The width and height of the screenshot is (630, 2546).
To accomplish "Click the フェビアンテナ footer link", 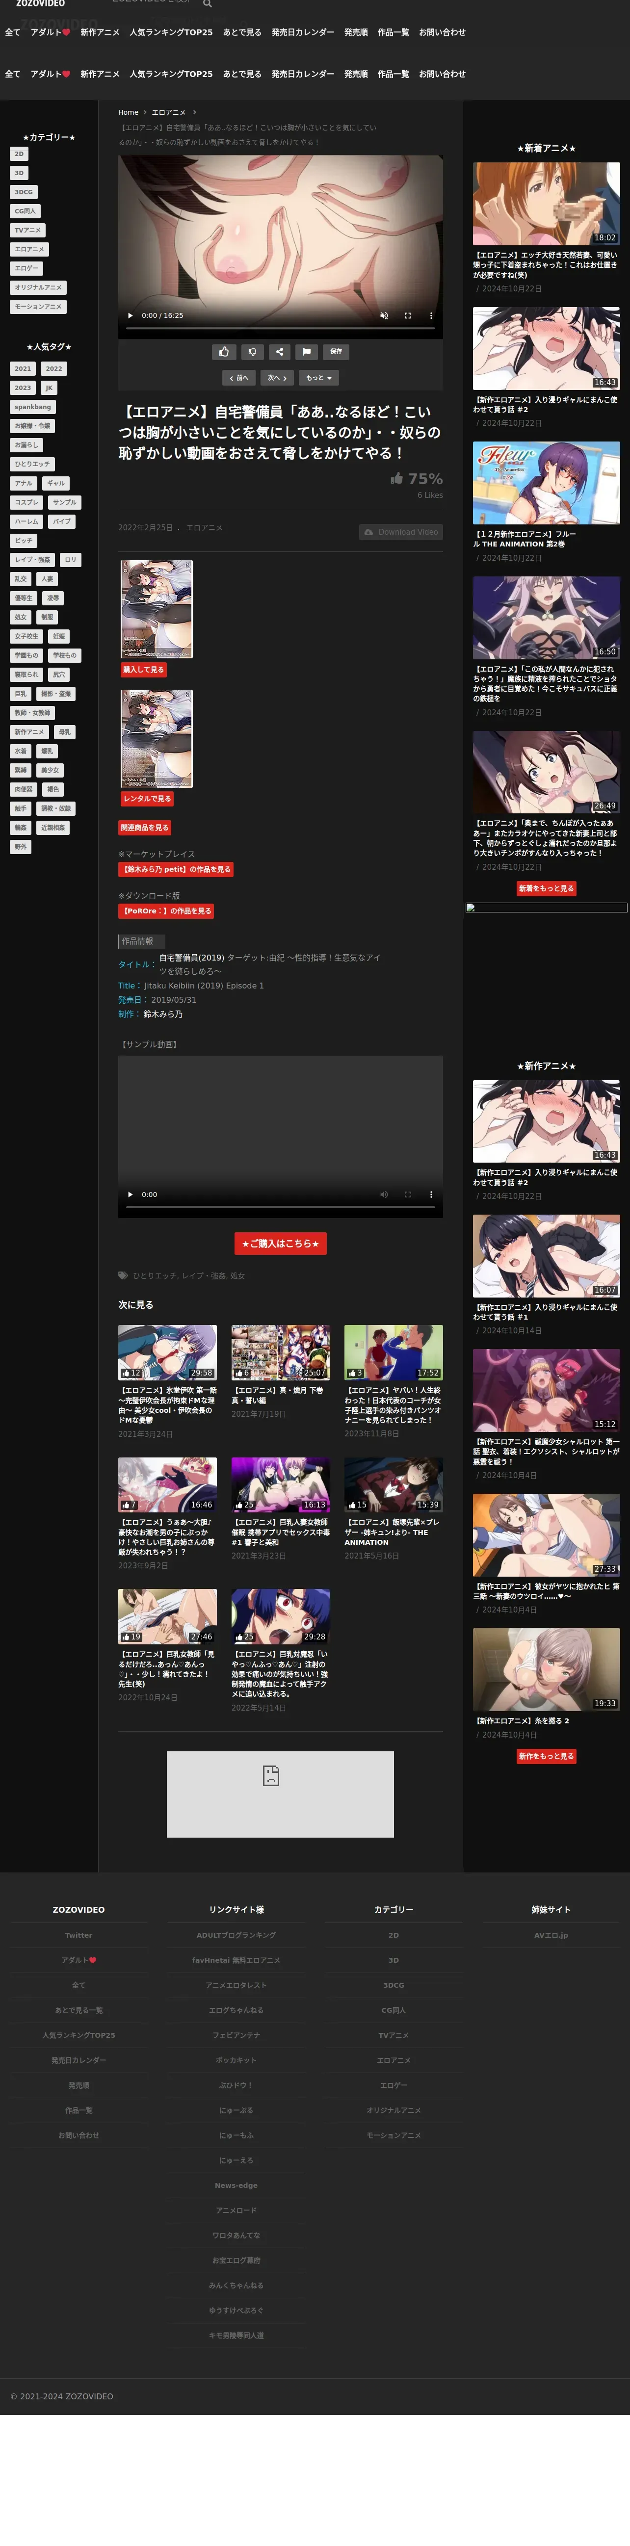I will pyautogui.click(x=236, y=2035).
